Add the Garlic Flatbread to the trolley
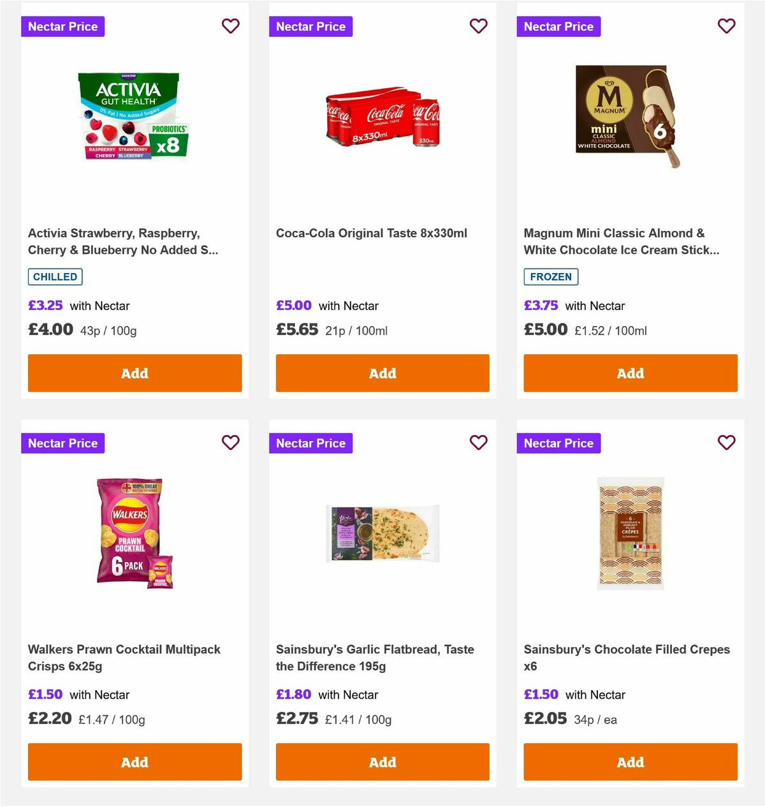 point(382,762)
